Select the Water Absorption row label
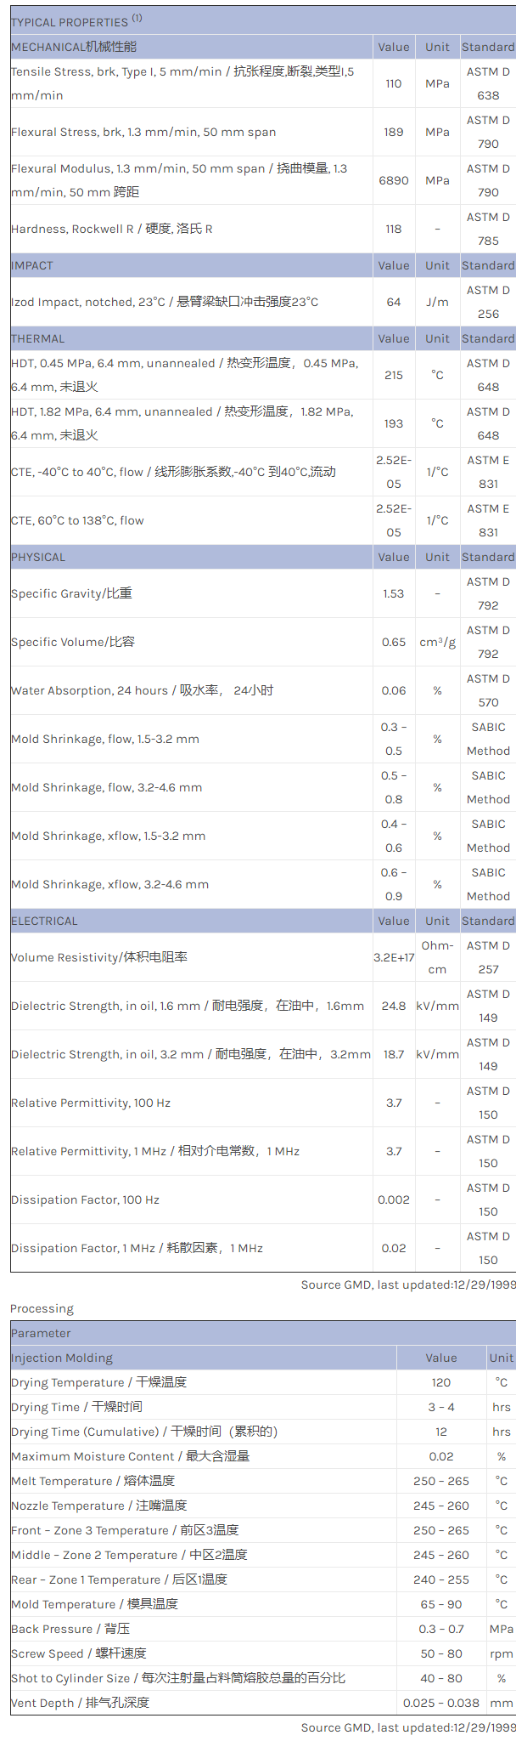The image size is (516, 1741). 142,690
